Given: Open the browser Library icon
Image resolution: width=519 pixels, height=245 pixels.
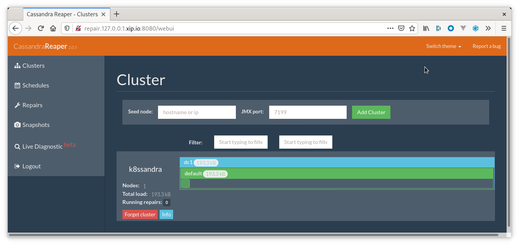Looking at the screenshot, I should point(426,28).
